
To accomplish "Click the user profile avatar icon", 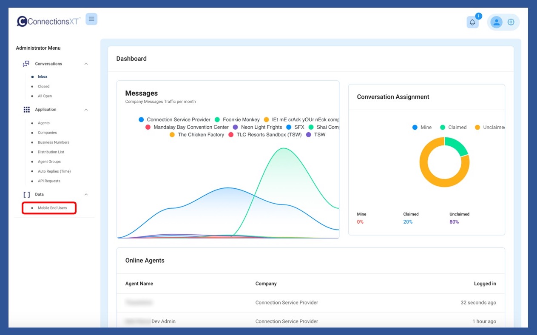I will click(x=496, y=22).
